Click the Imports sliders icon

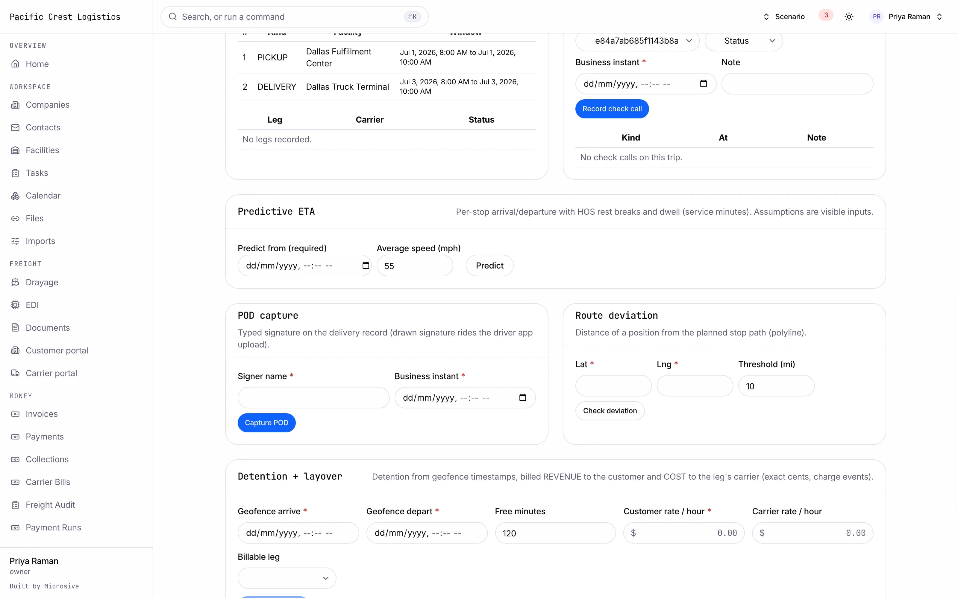(x=15, y=241)
